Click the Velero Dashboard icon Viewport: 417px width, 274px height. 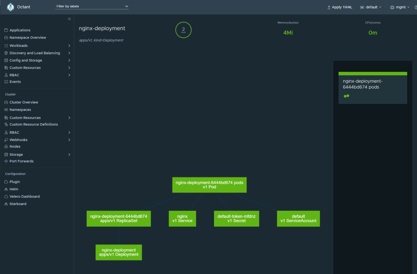click(6, 197)
